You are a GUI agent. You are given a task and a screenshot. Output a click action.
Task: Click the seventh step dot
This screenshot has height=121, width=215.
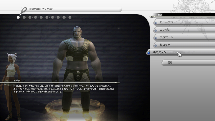pos(52,17)
